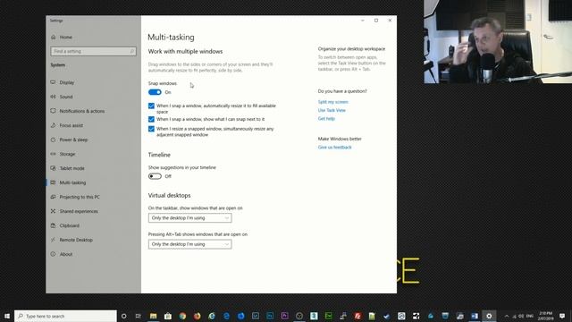Click the Focus assist moon icon

pos(54,125)
